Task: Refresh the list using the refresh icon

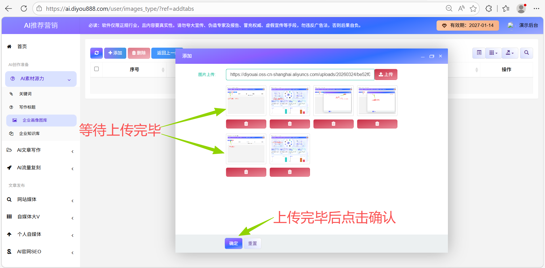Action: tap(96, 53)
